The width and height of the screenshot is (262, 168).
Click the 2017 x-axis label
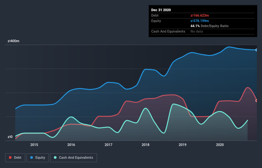coord(109,145)
